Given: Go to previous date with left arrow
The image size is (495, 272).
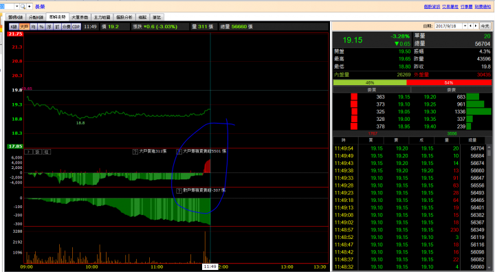Looking at the screenshot, I should pos(470,26).
